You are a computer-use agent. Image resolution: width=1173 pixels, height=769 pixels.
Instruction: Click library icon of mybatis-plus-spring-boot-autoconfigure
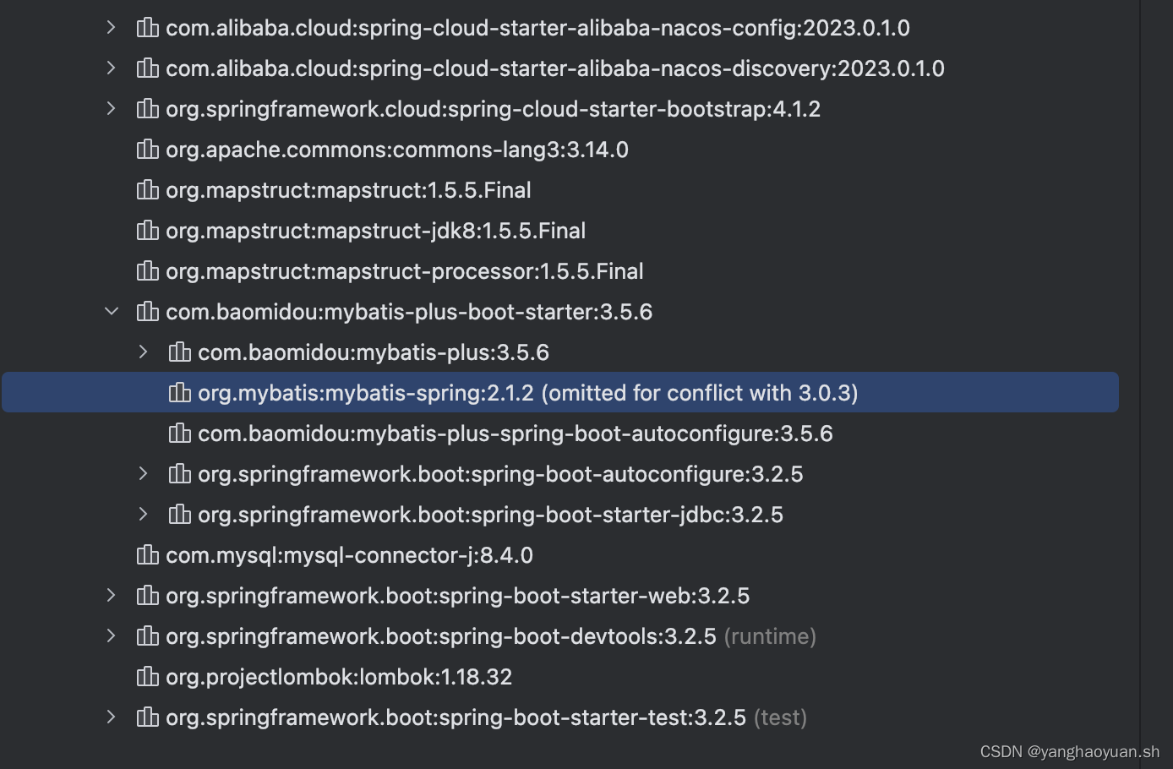[180, 434]
